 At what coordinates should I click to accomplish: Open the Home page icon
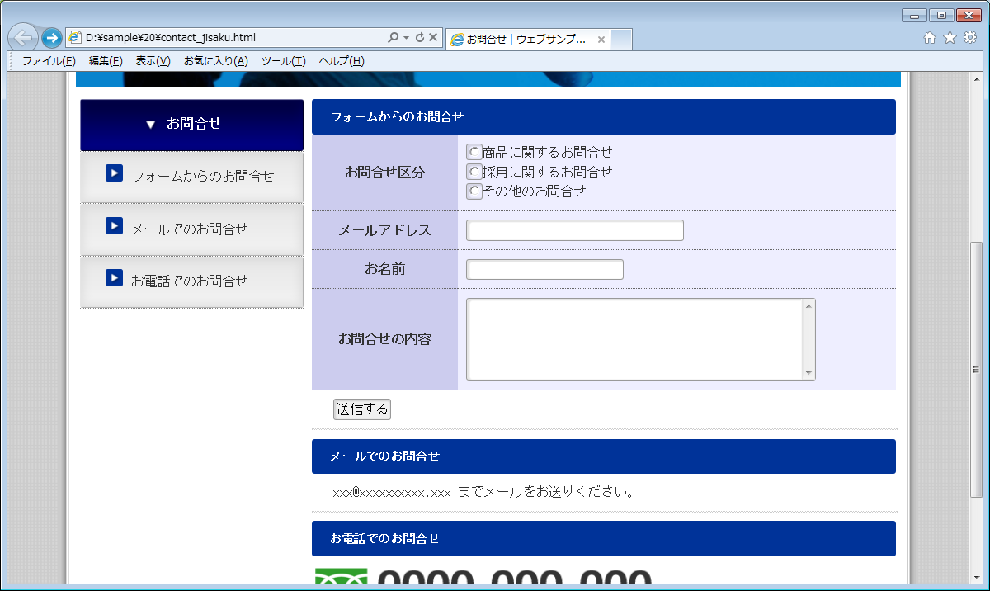point(930,37)
